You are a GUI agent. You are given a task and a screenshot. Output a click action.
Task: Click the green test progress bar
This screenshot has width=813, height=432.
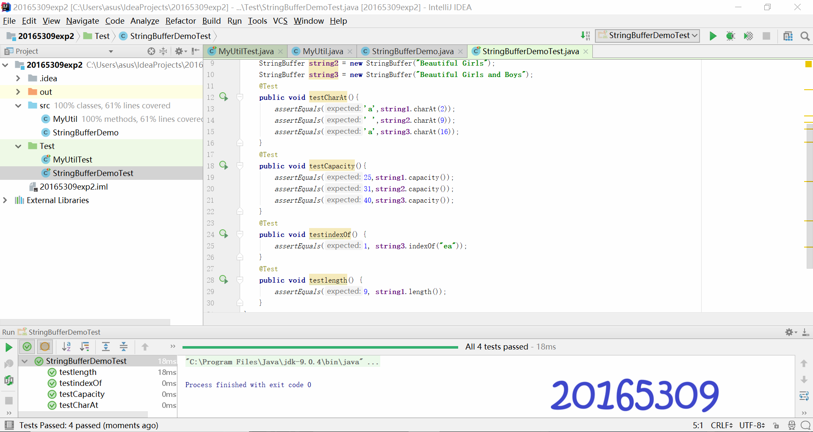click(320, 347)
